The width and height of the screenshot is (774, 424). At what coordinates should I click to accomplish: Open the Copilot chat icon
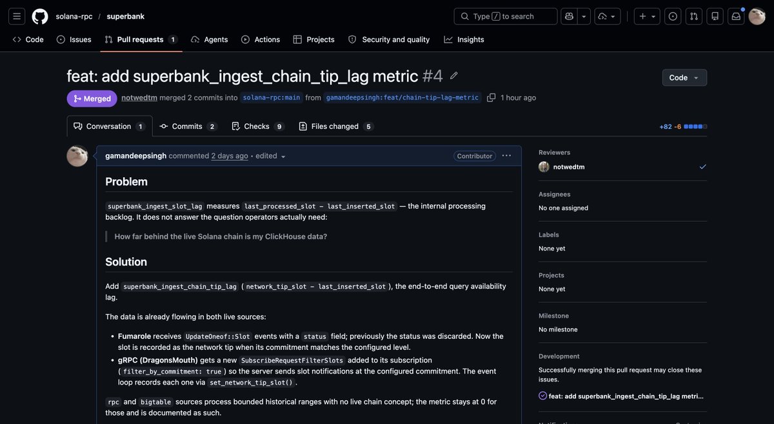569,16
